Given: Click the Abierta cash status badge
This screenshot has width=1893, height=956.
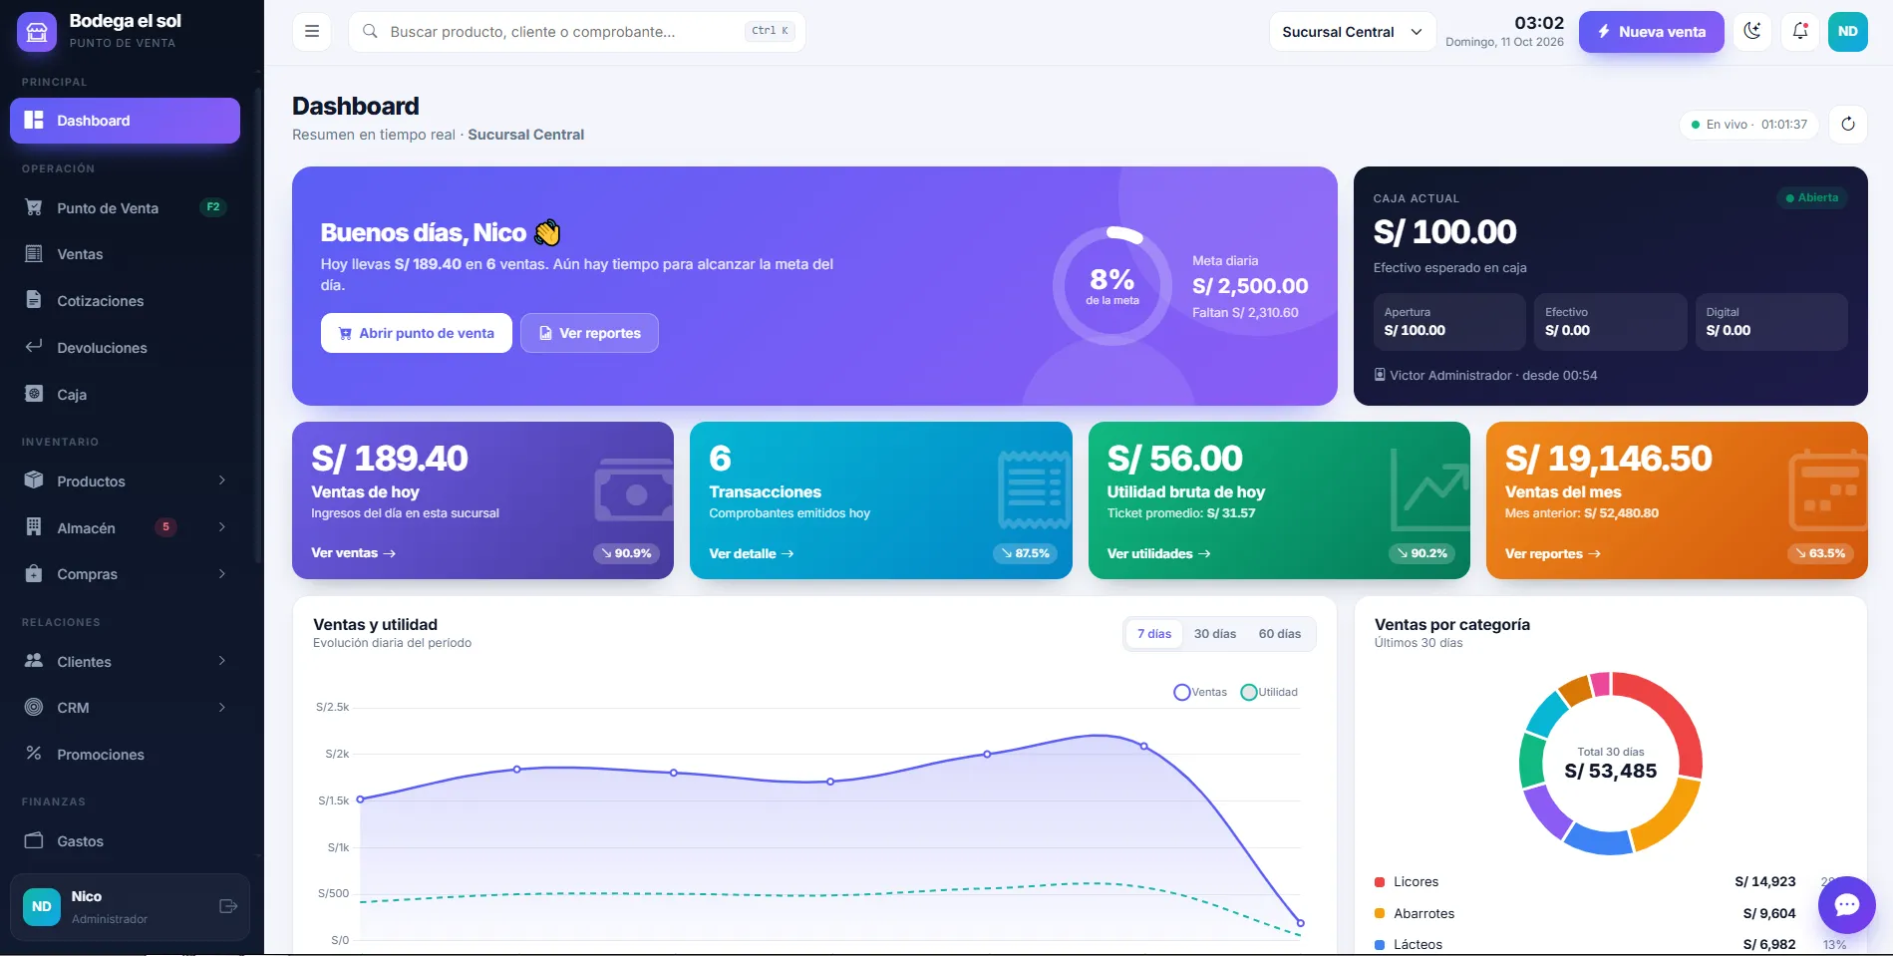Looking at the screenshot, I should click(x=1811, y=197).
